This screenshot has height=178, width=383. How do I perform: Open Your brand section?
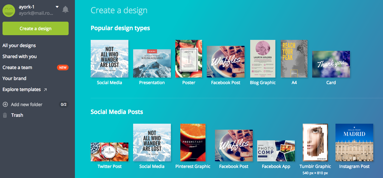[14, 78]
